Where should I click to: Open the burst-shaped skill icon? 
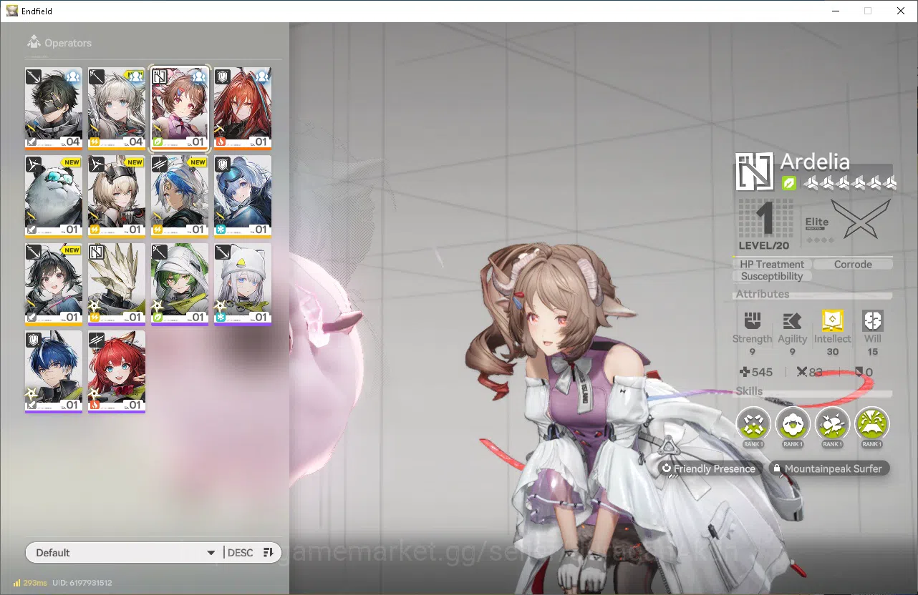pyautogui.click(x=832, y=424)
